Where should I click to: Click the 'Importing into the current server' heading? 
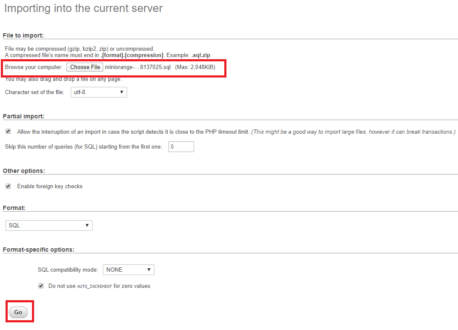(83, 8)
